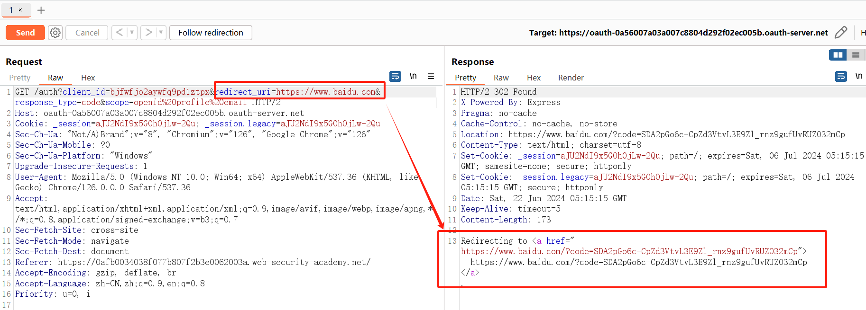This screenshot has height=310, width=866.
Task: Click Priority: u=0, i header
Action: click(53, 294)
